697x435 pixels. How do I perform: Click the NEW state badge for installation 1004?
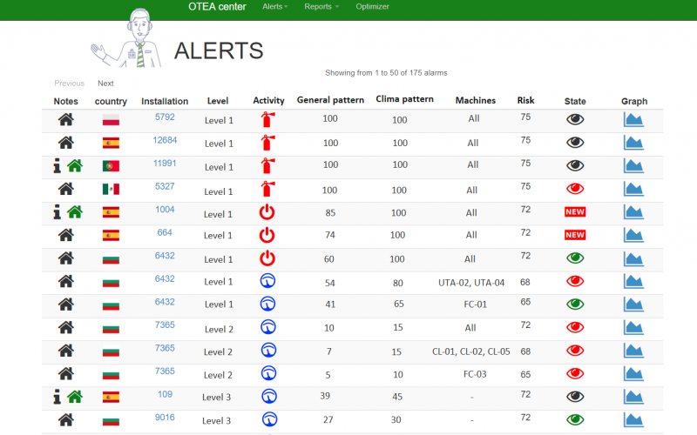coord(575,211)
